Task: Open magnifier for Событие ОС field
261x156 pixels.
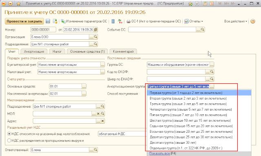Action: (203, 29)
